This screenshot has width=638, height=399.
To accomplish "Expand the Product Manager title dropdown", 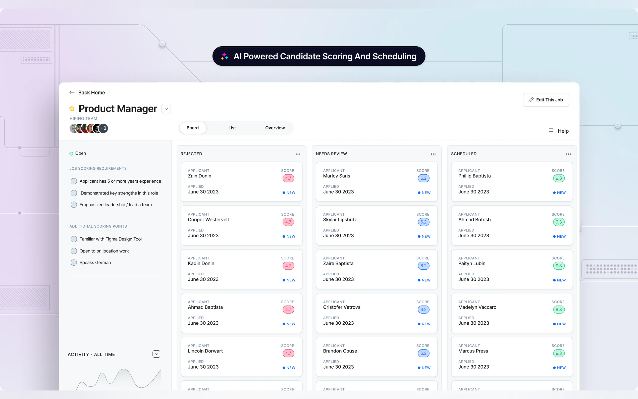I will (166, 109).
